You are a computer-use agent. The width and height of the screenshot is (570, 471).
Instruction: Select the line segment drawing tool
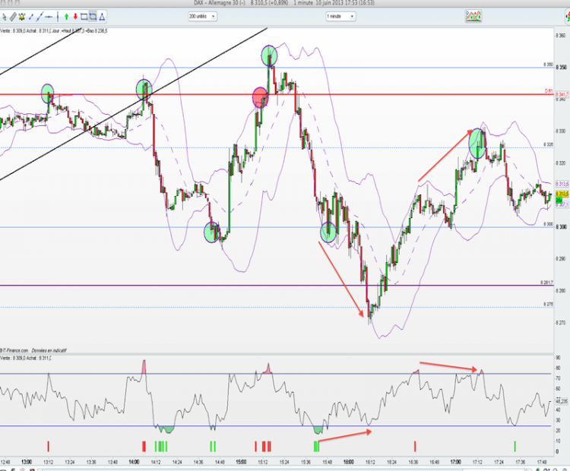[31, 17]
